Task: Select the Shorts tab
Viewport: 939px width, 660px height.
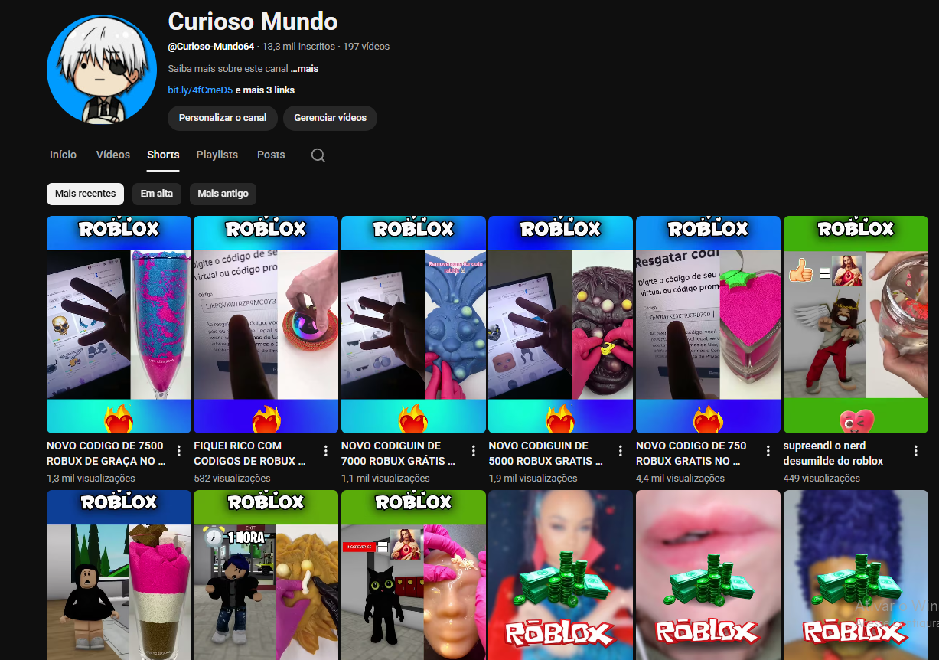Action: (163, 155)
